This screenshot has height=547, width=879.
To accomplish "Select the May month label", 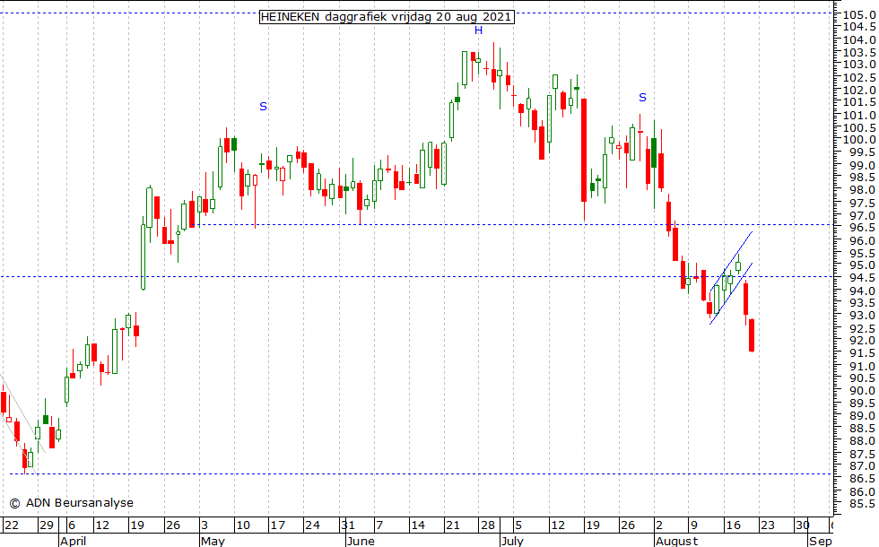I will tap(213, 541).
